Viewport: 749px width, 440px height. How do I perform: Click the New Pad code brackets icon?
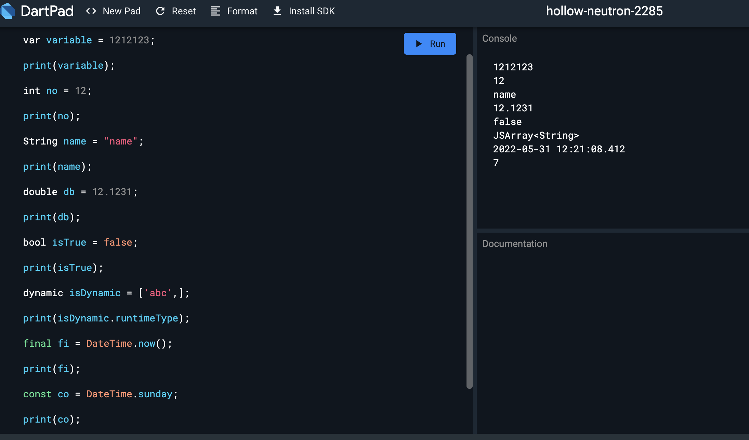pyautogui.click(x=91, y=11)
